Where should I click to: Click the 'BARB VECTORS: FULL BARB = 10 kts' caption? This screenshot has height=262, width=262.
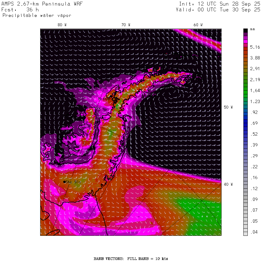tap(131, 259)
